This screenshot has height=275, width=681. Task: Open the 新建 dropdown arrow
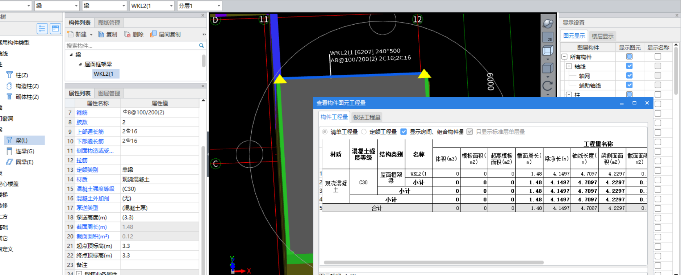click(91, 35)
